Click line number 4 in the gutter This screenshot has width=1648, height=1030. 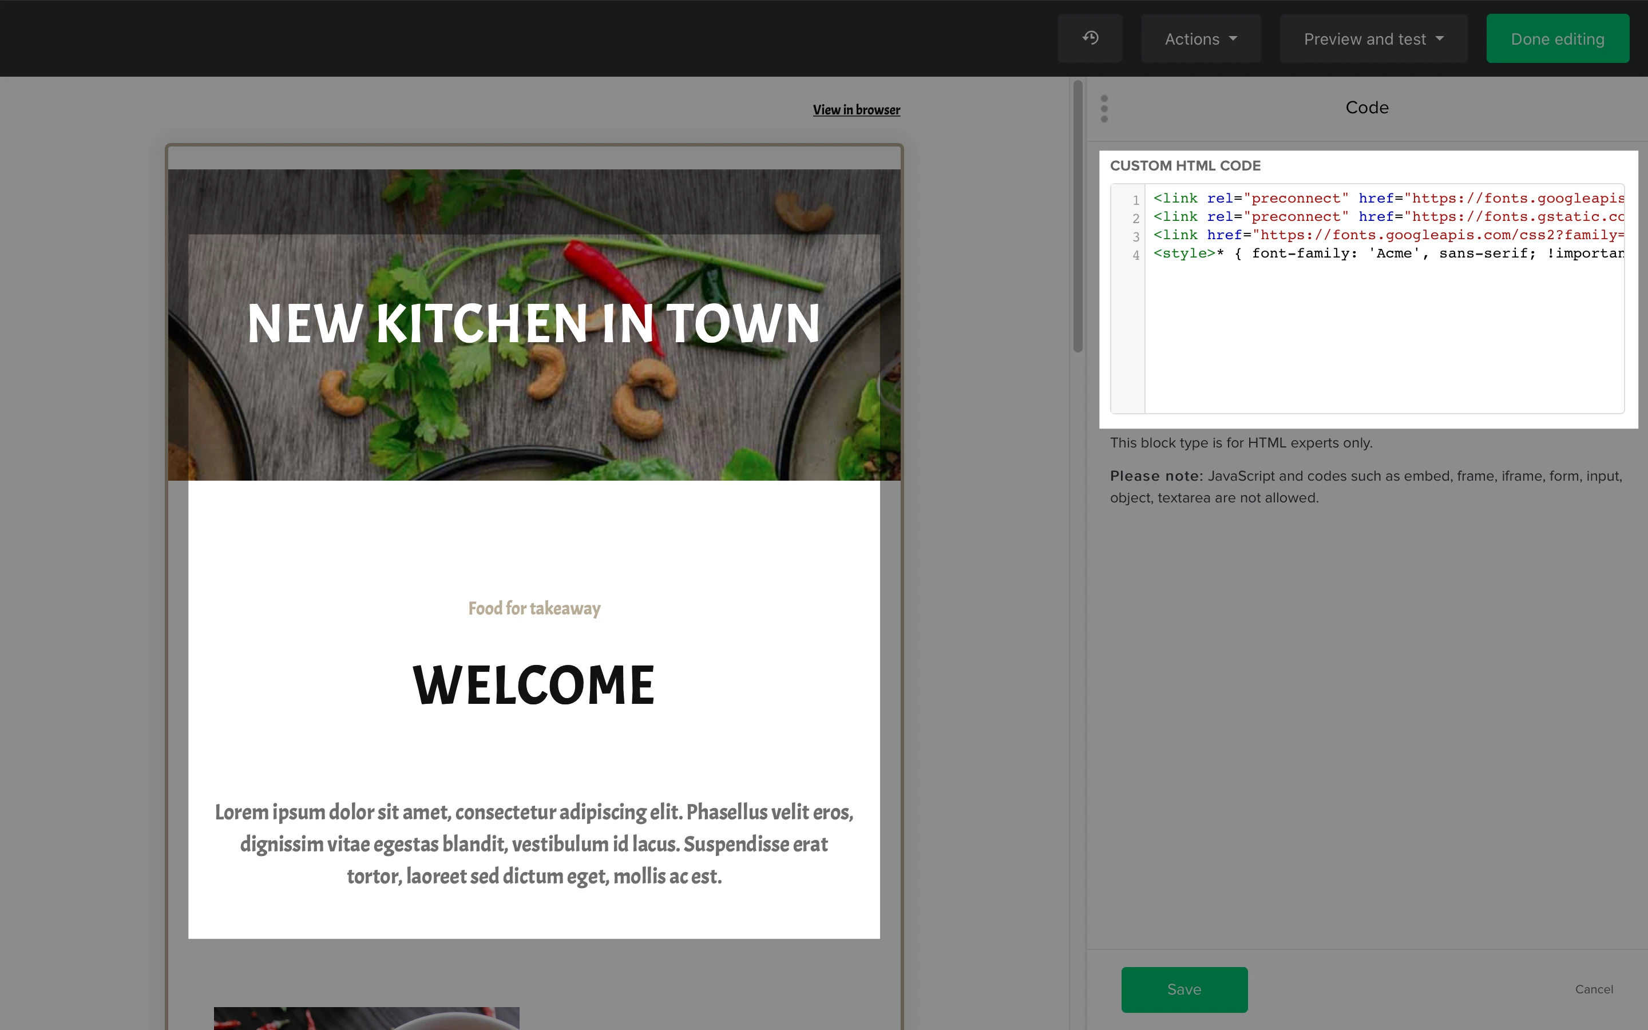pyautogui.click(x=1135, y=255)
